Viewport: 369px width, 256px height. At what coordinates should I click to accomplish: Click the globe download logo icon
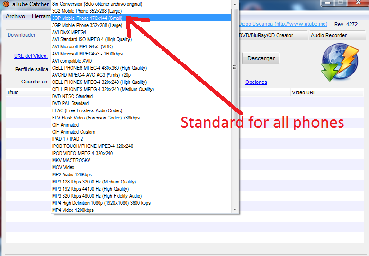[340, 62]
